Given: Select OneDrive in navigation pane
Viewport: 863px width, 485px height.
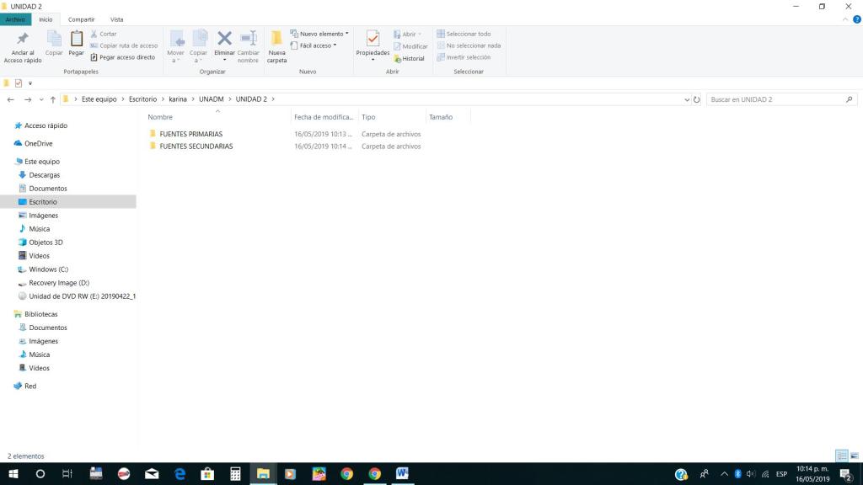Looking at the screenshot, I should 39,143.
